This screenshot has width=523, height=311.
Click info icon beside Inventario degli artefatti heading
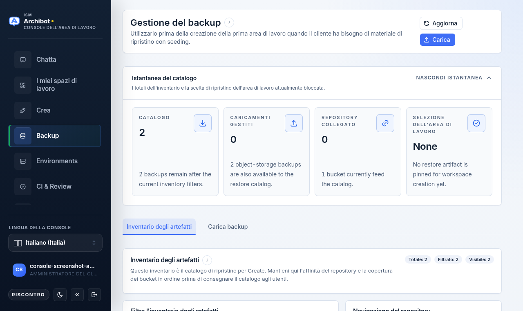pos(207,260)
